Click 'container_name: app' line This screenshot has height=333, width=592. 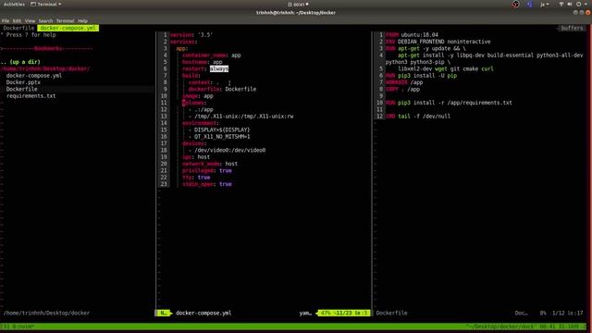tap(212, 55)
